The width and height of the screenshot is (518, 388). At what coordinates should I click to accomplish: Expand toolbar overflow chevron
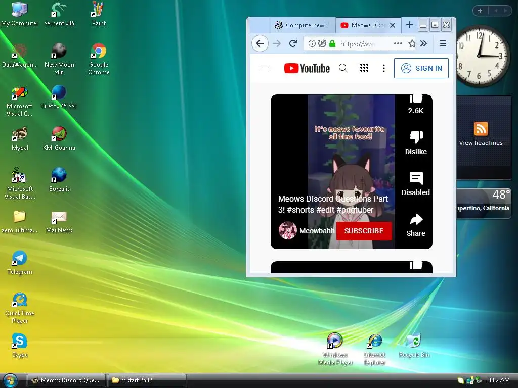click(423, 43)
